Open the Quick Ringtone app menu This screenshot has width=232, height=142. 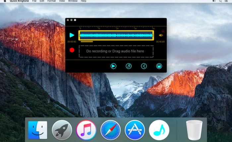click(19, 1)
